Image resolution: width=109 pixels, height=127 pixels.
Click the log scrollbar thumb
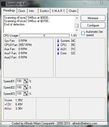point(77,26)
